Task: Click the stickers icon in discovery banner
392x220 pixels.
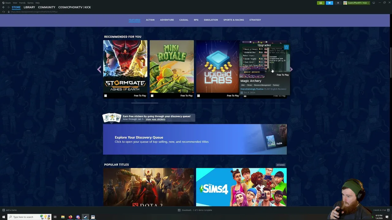Action: (x=112, y=118)
